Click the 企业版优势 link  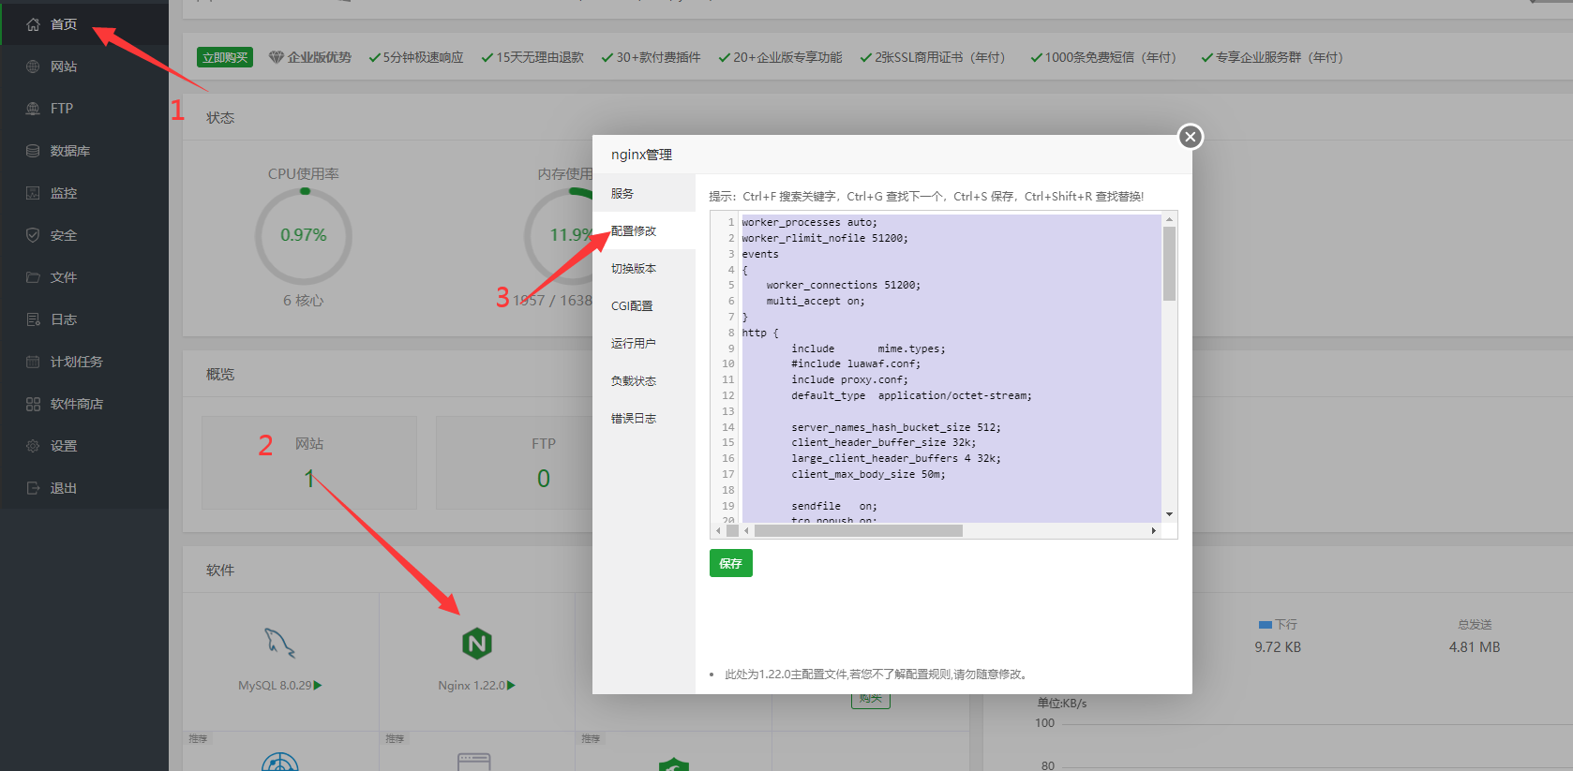pos(320,57)
